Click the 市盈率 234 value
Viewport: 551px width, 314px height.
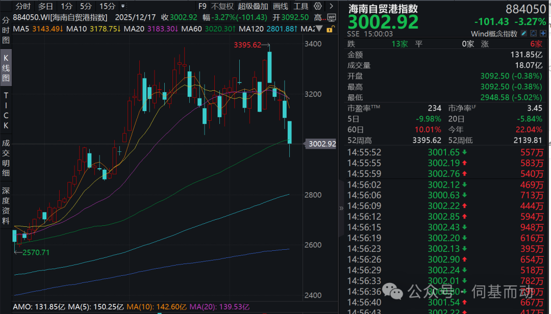pos(434,108)
